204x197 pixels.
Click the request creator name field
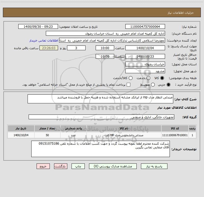pyautogui.click(x=112, y=40)
